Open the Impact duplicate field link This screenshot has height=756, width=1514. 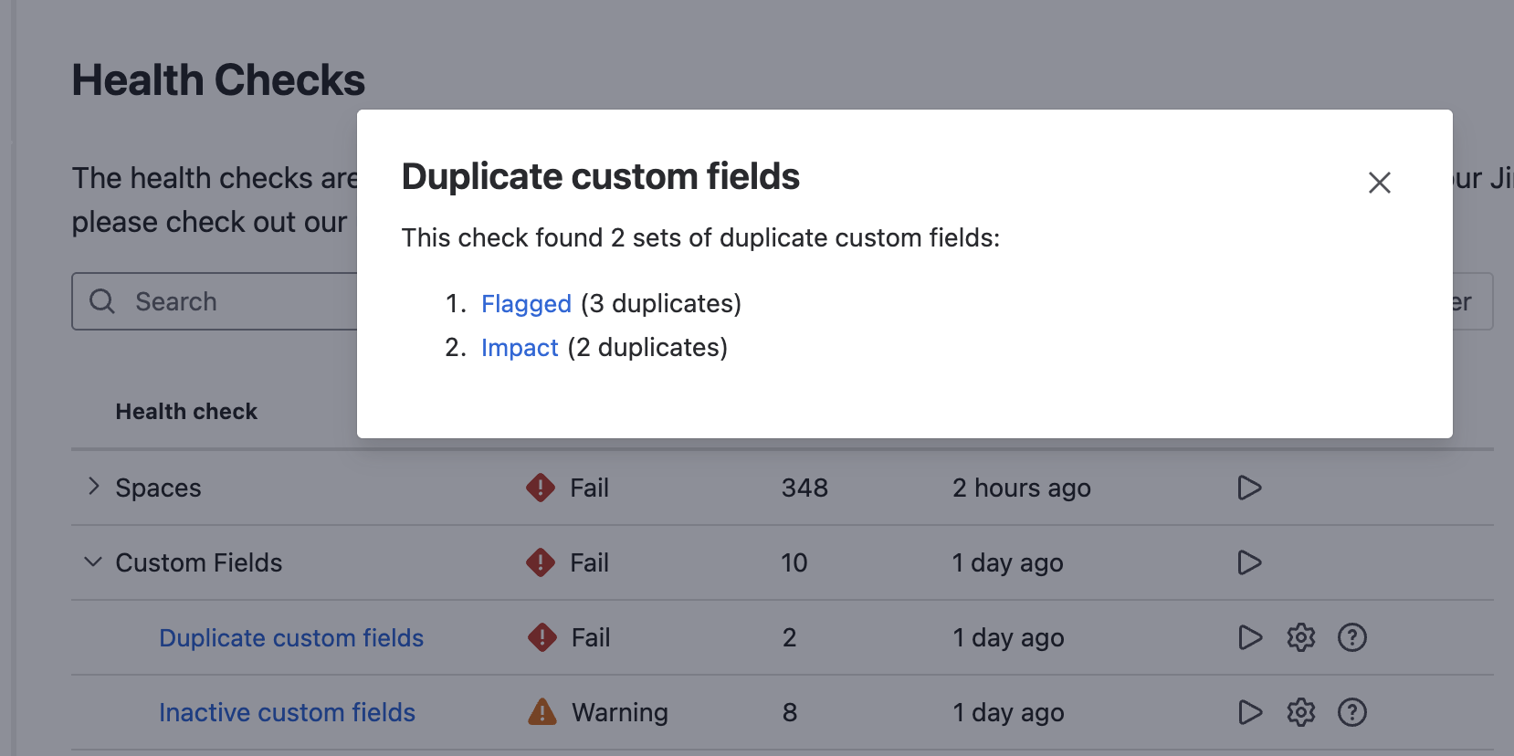point(519,348)
